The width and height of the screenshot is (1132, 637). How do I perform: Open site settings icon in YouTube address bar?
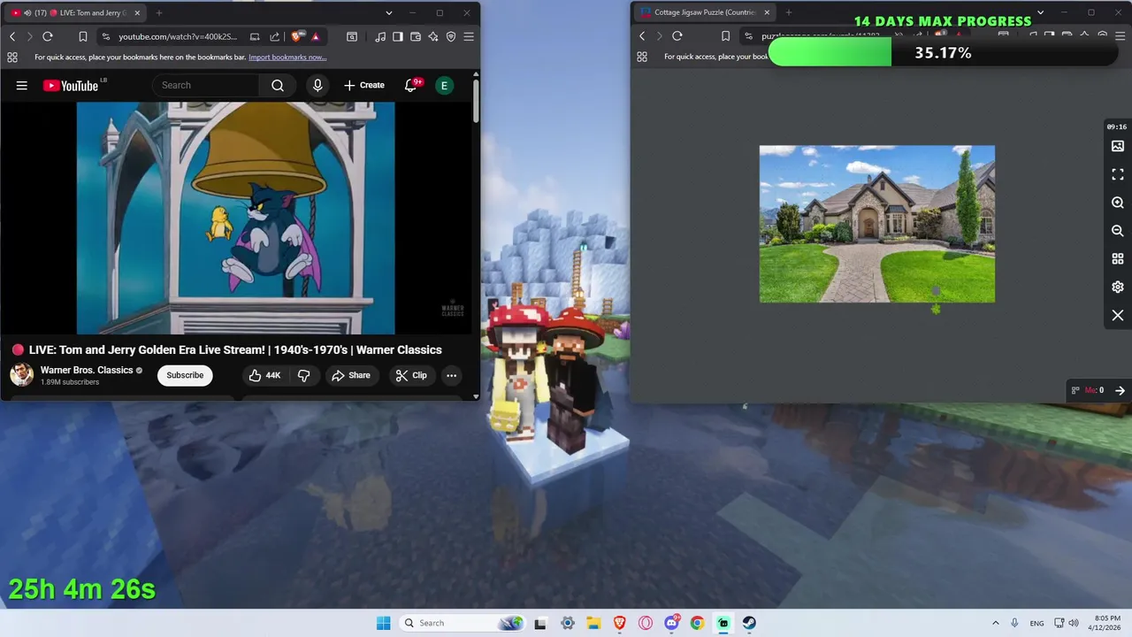click(106, 36)
